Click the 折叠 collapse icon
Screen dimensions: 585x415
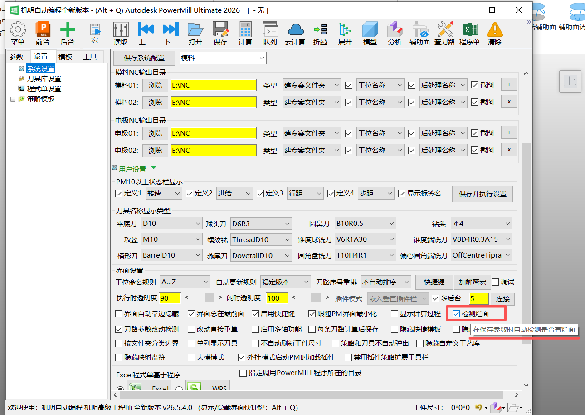320,33
